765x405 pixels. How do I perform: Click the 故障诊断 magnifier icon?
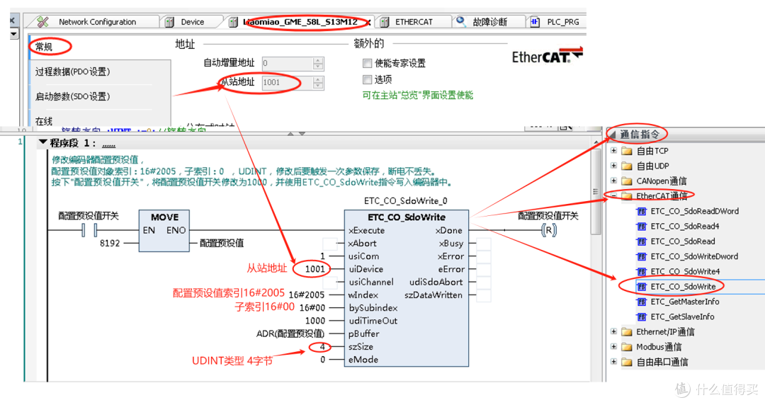pyautogui.click(x=461, y=22)
